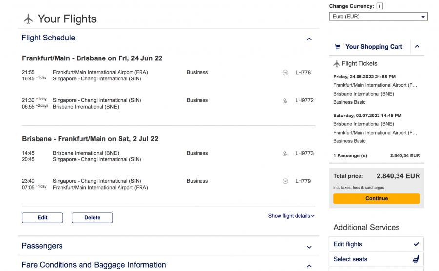The height and width of the screenshot is (271, 439).
Task: Click the checkmark icon on Edit flights
Action: coord(416,244)
